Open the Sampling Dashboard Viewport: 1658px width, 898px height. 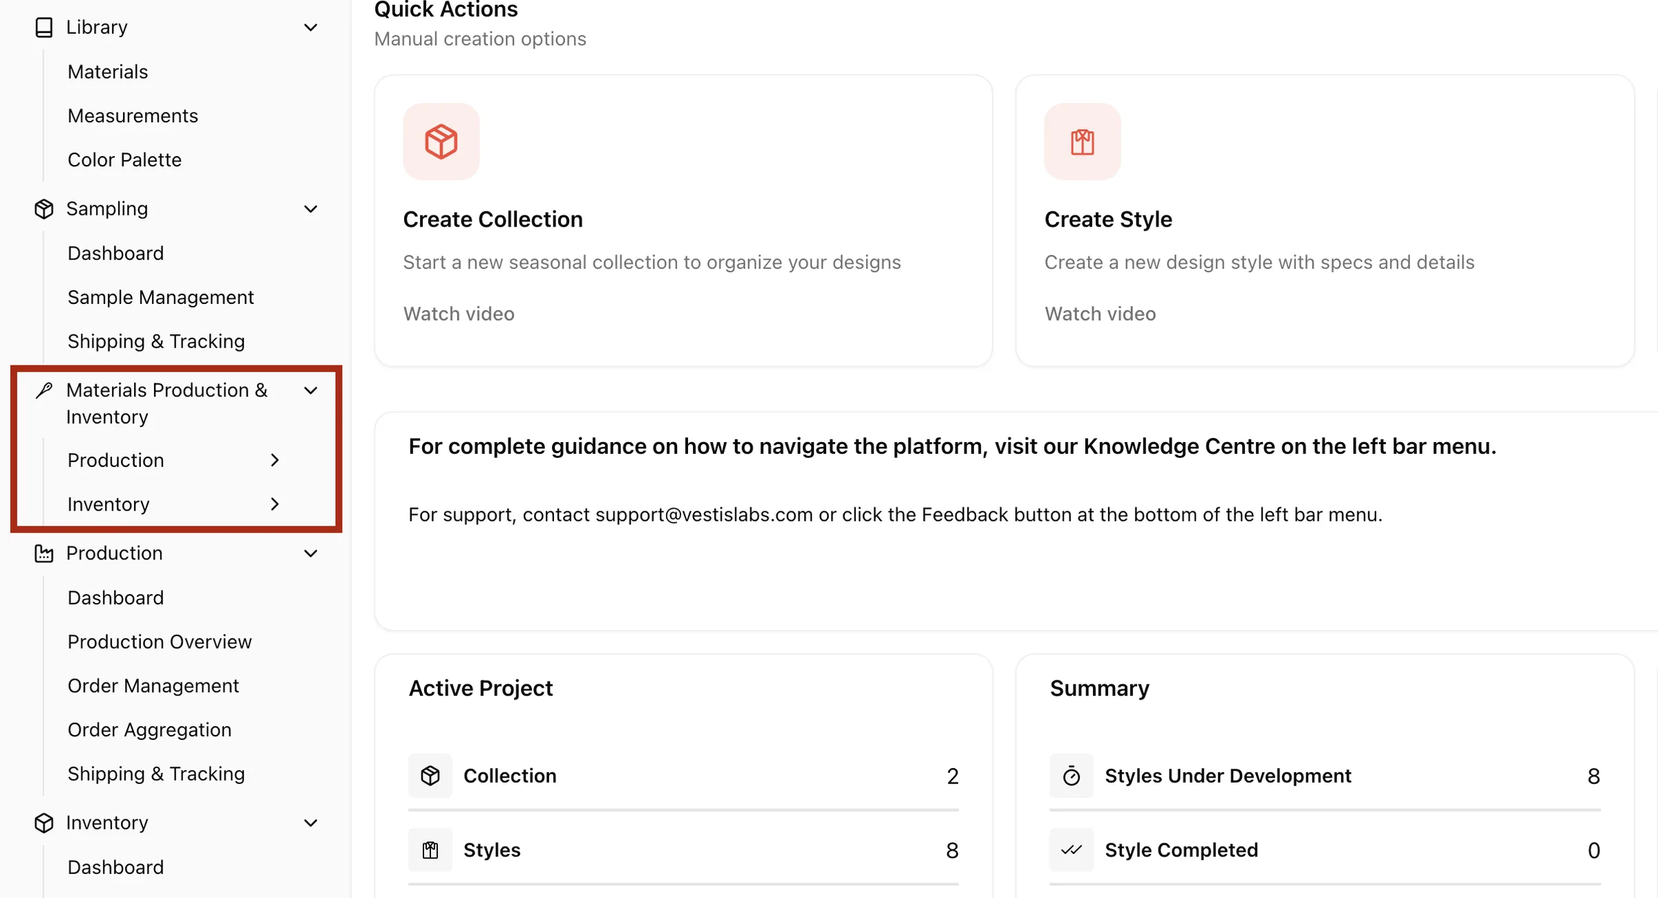[x=115, y=253]
